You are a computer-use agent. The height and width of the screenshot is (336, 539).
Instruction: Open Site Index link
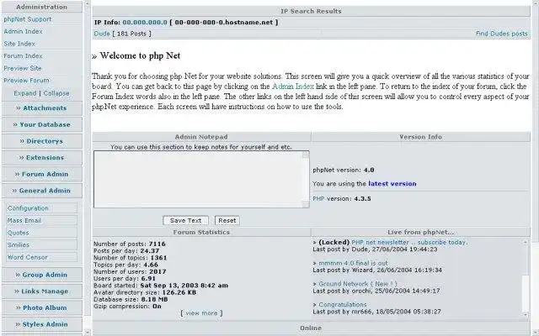pyautogui.click(x=19, y=44)
